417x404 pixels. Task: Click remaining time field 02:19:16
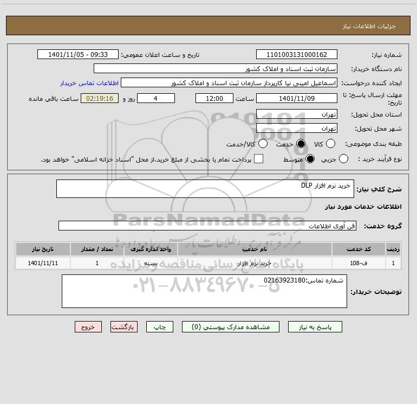click(x=100, y=98)
